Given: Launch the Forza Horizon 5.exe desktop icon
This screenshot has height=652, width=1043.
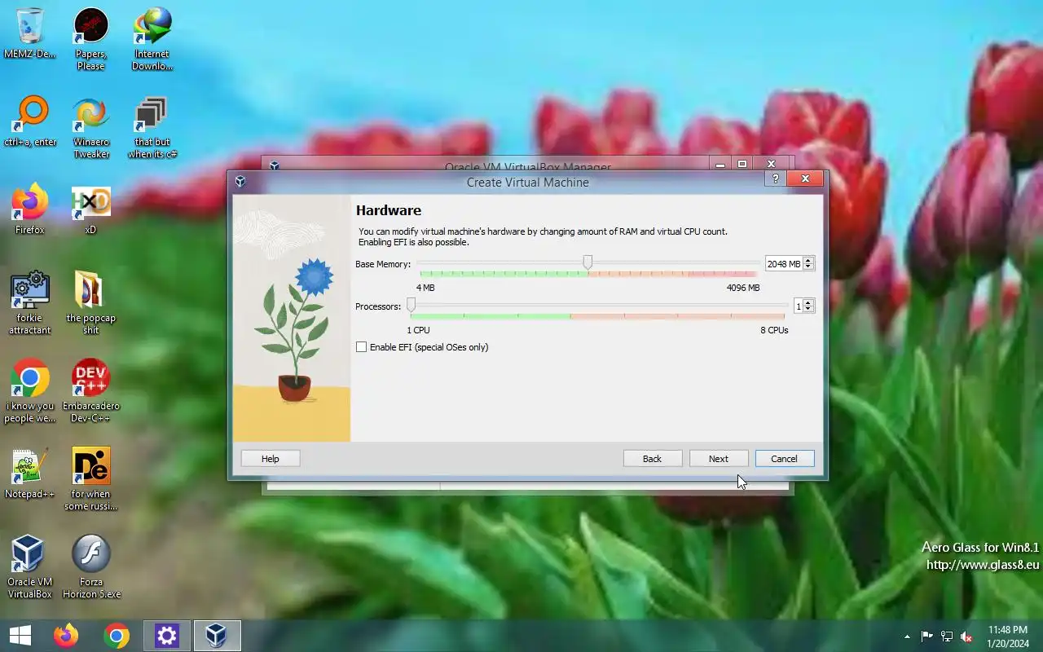Looking at the screenshot, I should (x=90, y=567).
